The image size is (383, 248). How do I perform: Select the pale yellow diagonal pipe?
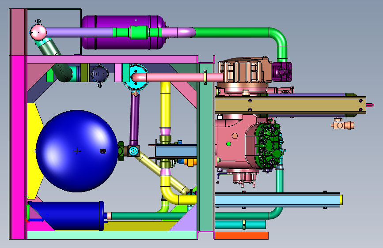click(163, 173)
